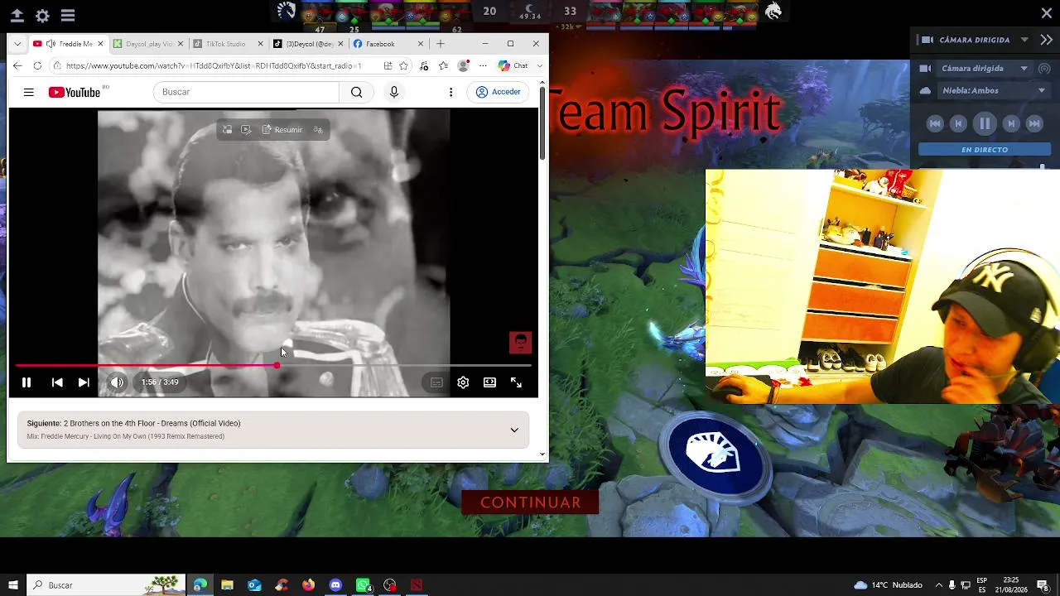Skip to previous YouTube video
1060x596 pixels.
coord(57,382)
